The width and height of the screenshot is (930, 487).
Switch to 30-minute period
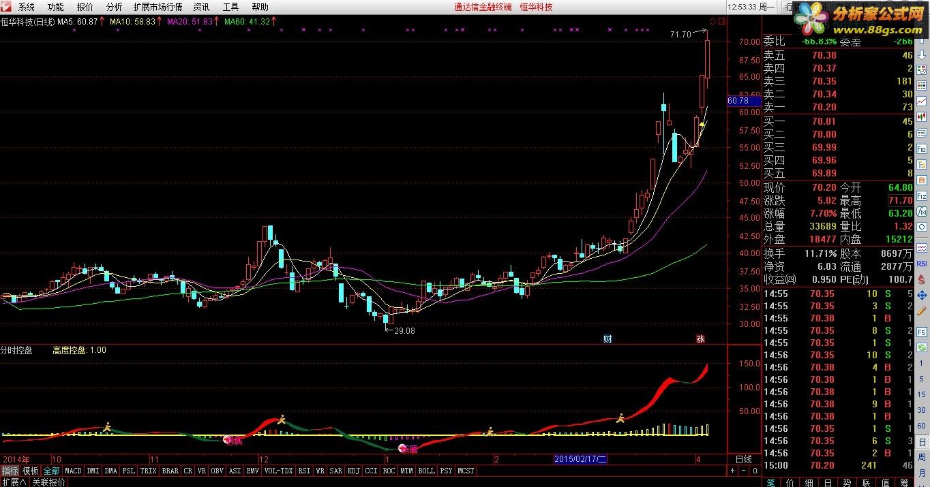(x=921, y=410)
